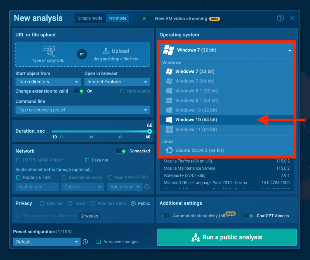Open the Start object from dropdown
Screen dimensions: 310x260
coord(48,82)
